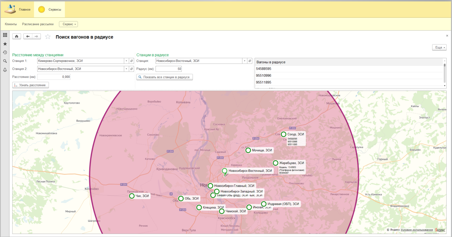Click the Чик station marker
The image size is (452, 237).
click(x=132, y=196)
